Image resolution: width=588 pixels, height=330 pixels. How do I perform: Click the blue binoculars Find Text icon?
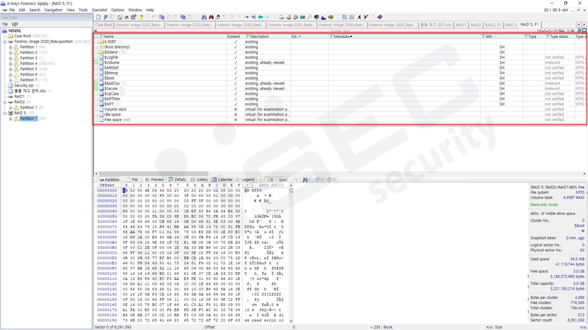(204, 17)
